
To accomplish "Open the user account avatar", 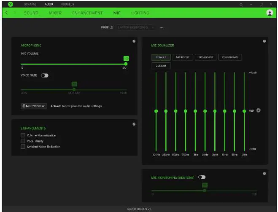I will pos(270,13).
